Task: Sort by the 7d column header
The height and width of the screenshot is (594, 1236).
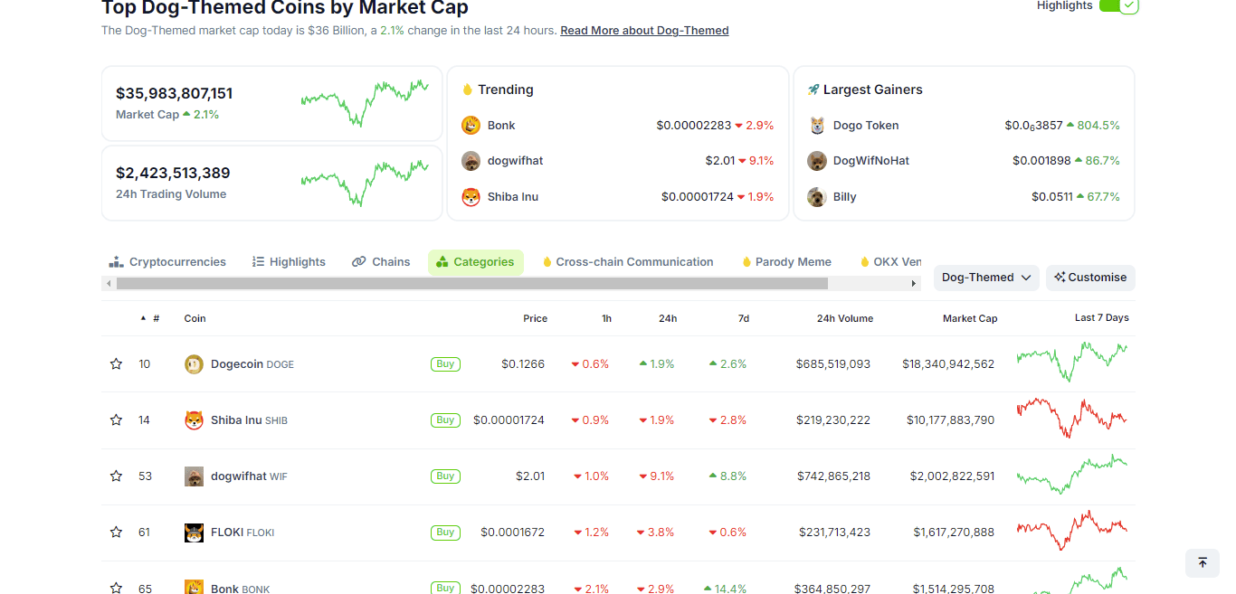Action: [743, 318]
